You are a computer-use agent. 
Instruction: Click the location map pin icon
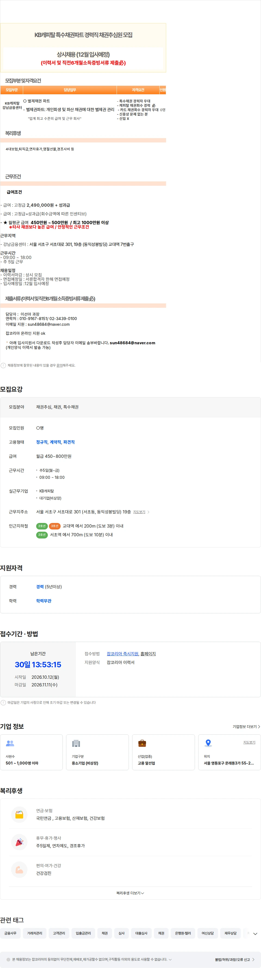pyautogui.click(x=208, y=743)
